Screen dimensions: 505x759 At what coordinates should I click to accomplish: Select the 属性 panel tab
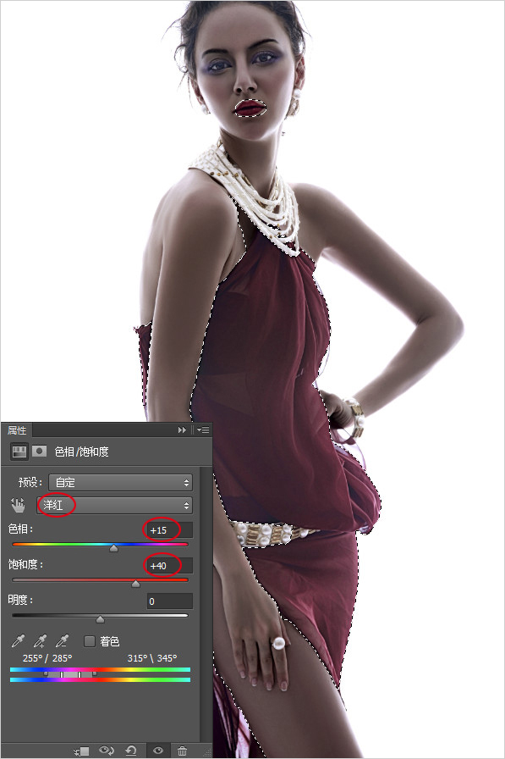[17, 430]
